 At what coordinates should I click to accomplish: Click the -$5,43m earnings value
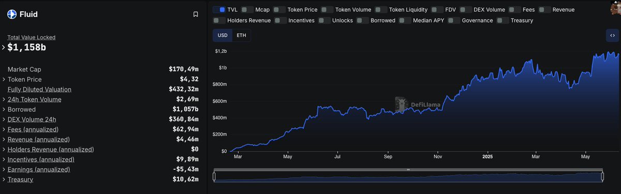186,170
